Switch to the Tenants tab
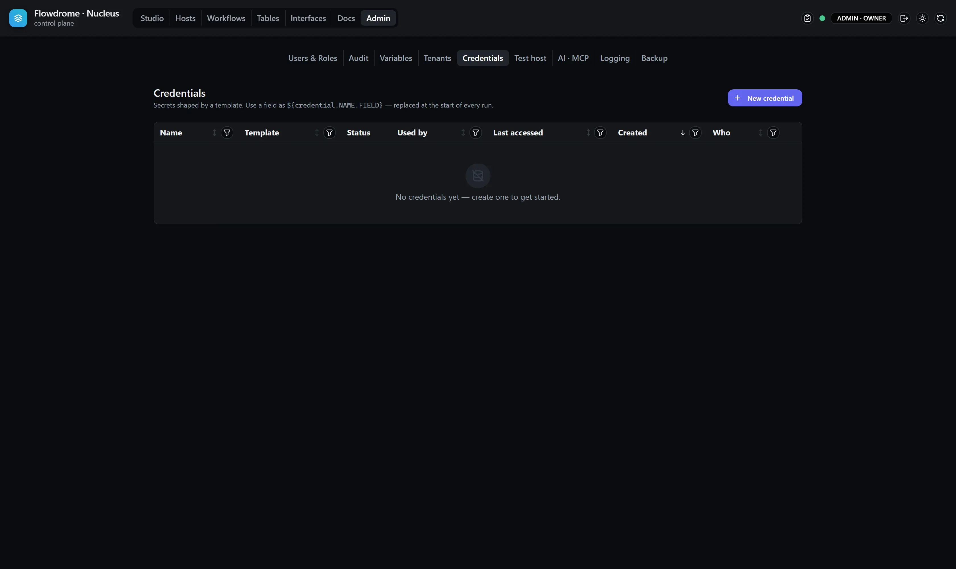Screen dimensions: 956x569 437,58
